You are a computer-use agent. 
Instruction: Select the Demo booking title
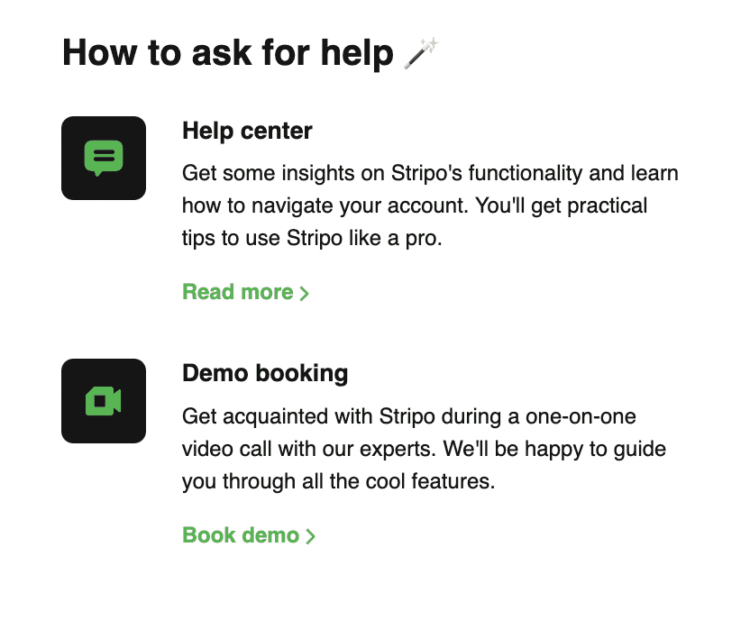pos(265,373)
